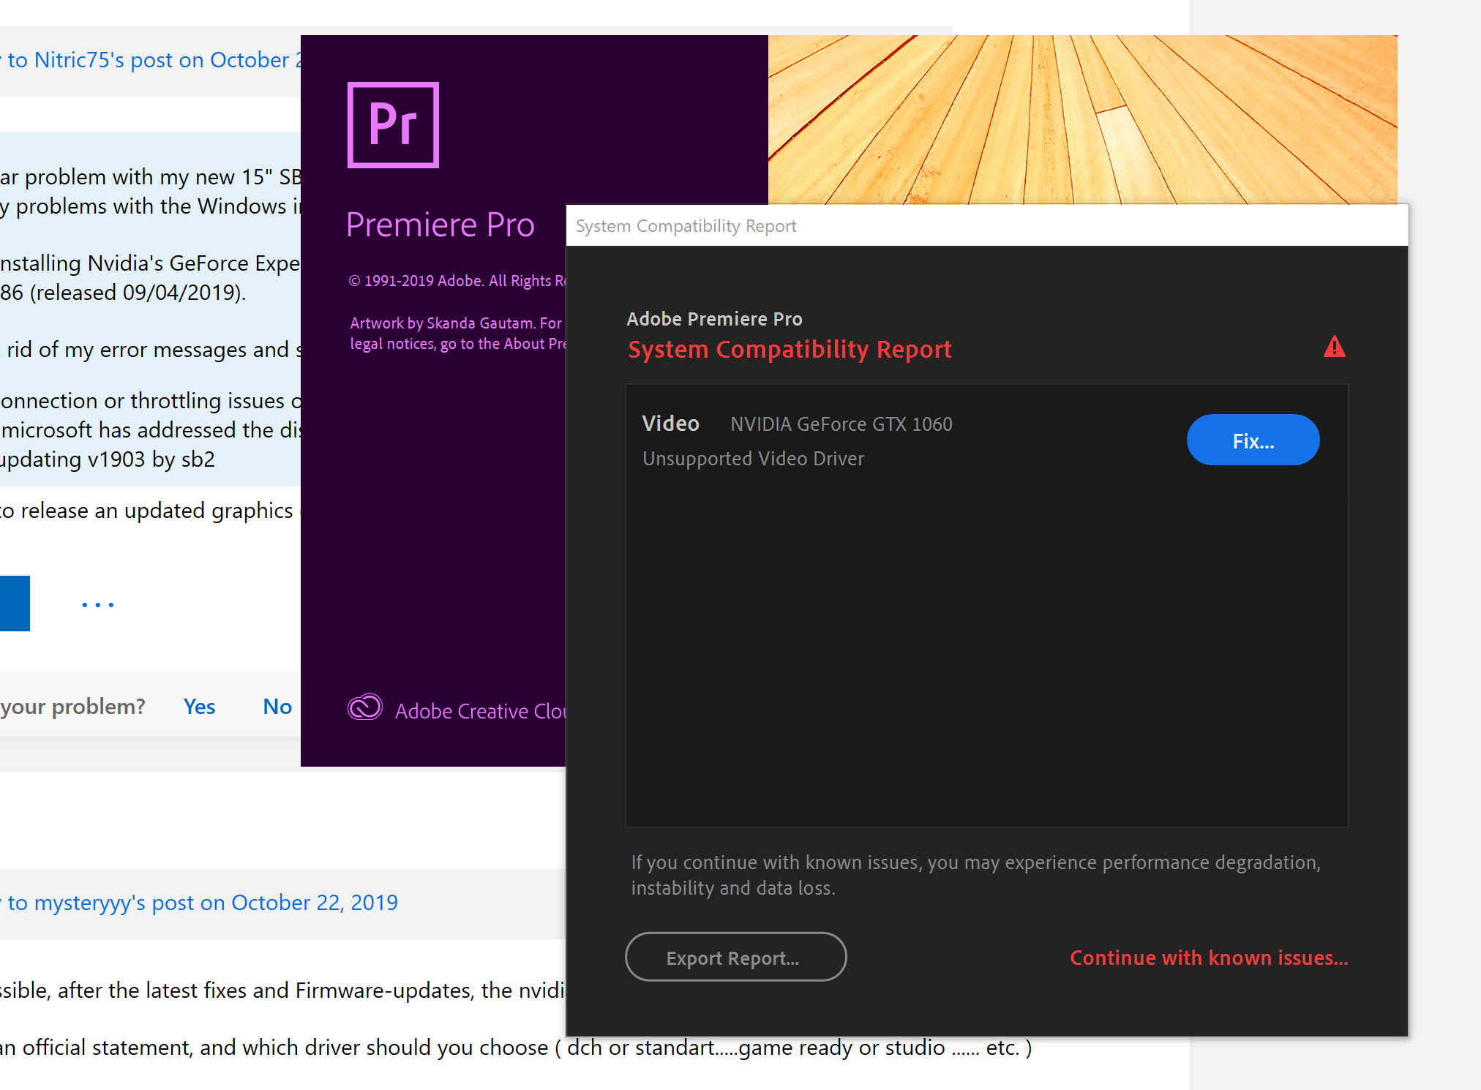Image resolution: width=1481 pixels, height=1090 pixels.
Task: Select Yes for did this solve problem
Action: pyautogui.click(x=199, y=706)
